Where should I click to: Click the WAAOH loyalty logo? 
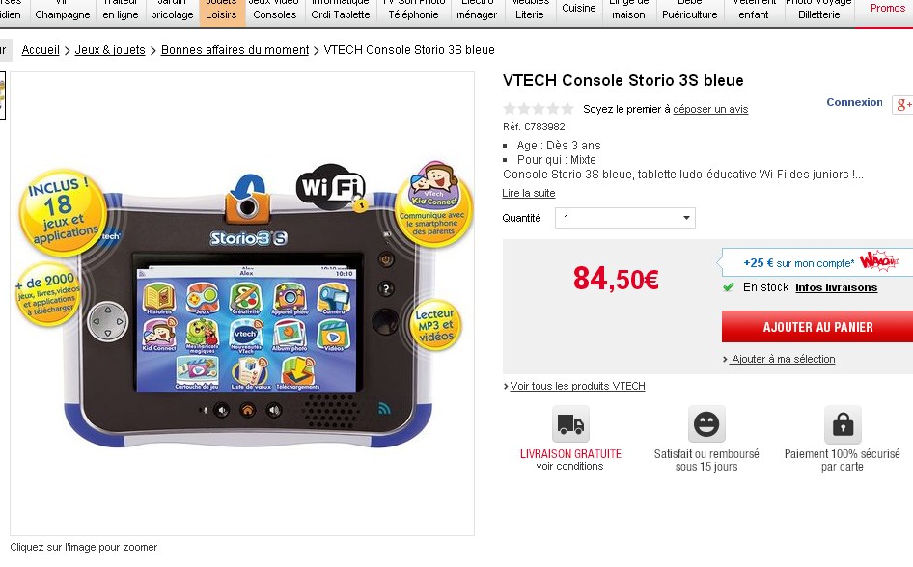878,261
